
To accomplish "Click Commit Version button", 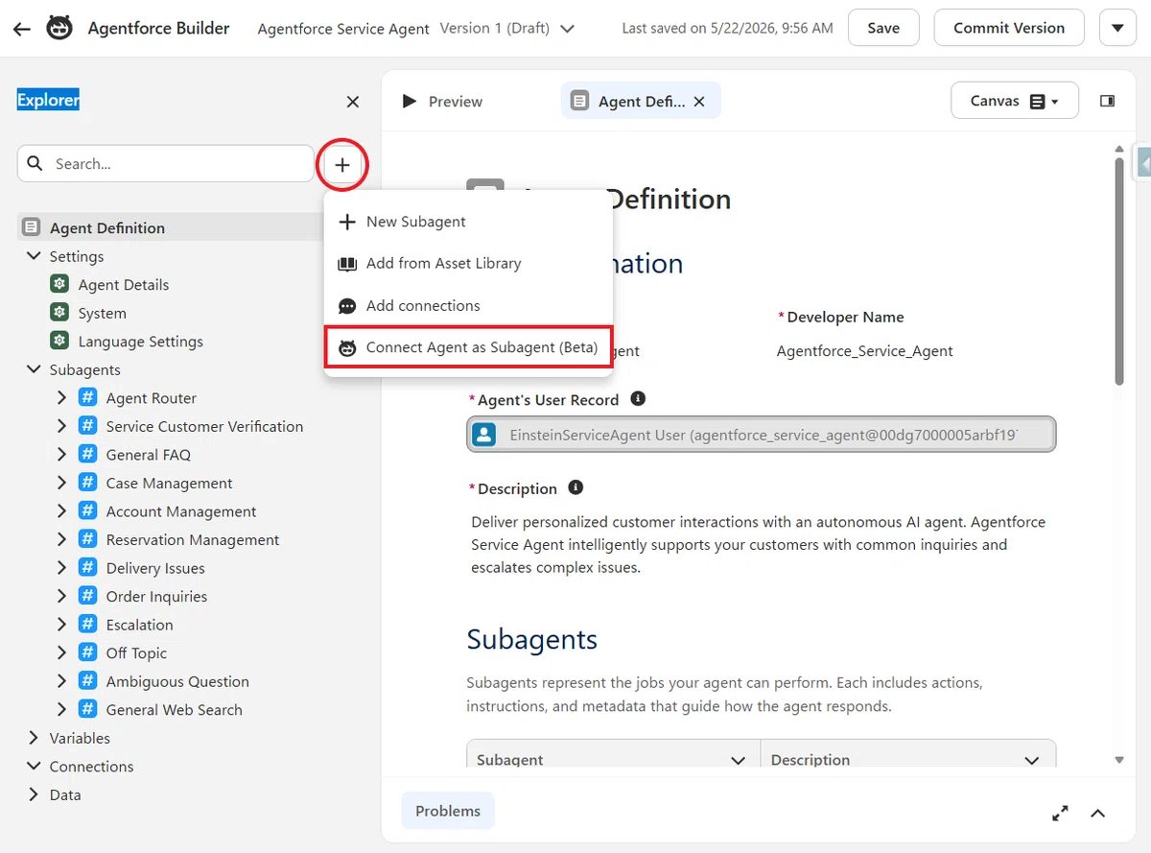I will 1009,28.
